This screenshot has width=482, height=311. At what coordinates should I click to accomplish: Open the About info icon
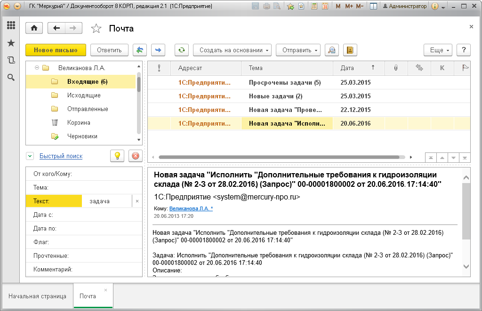[x=434, y=6]
